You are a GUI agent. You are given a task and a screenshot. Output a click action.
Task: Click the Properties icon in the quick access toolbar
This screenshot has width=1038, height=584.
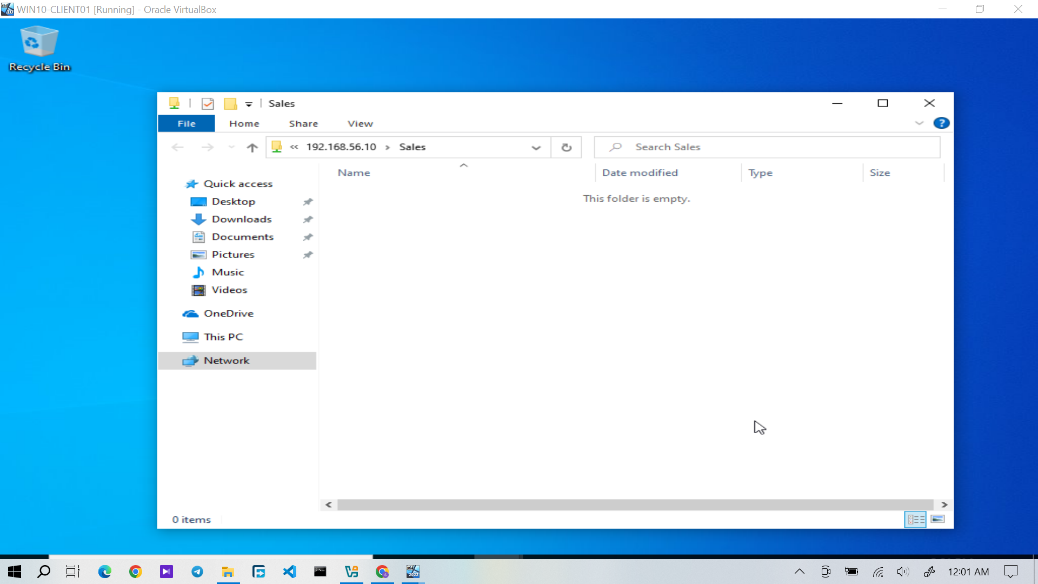[208, 103]
